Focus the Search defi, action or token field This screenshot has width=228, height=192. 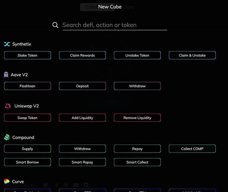coord(115,25)
